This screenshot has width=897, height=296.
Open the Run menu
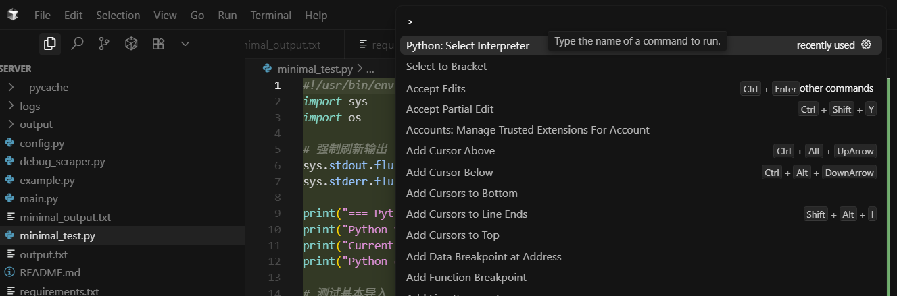coord(227,15)
